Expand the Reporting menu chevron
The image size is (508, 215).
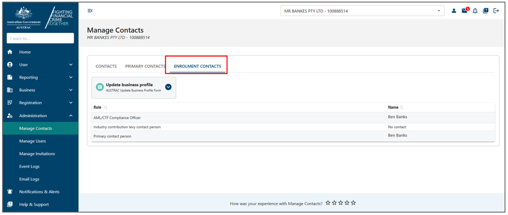71,77
